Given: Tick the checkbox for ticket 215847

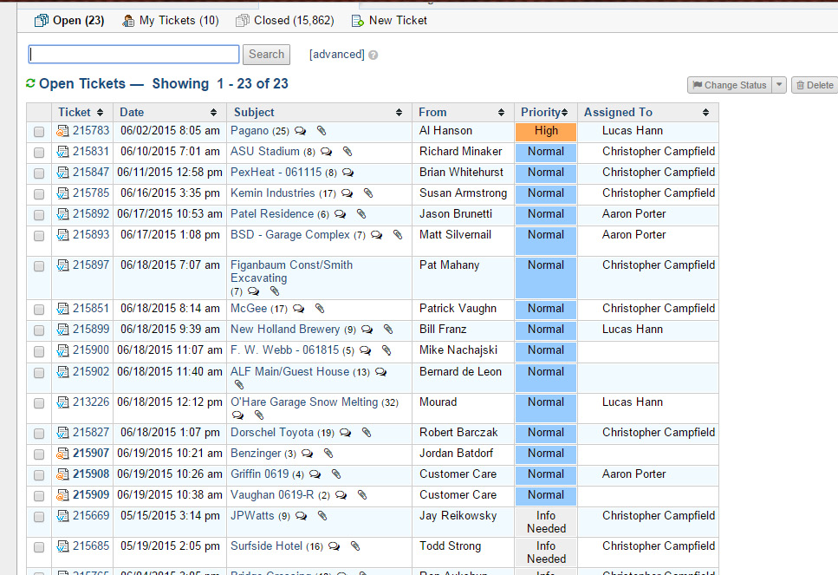Looking at the screenshot, I should point(39,173).
